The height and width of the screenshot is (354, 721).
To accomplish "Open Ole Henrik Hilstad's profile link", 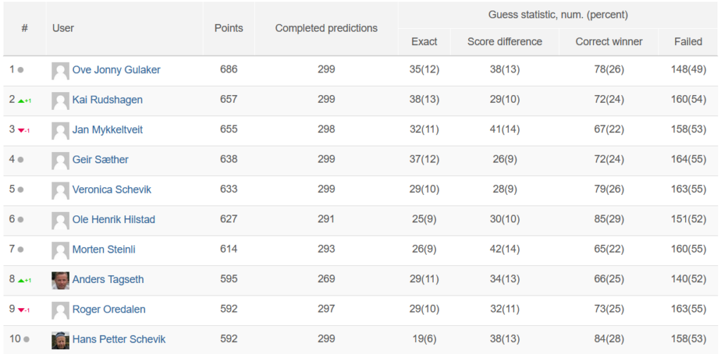I will (113, 220).
